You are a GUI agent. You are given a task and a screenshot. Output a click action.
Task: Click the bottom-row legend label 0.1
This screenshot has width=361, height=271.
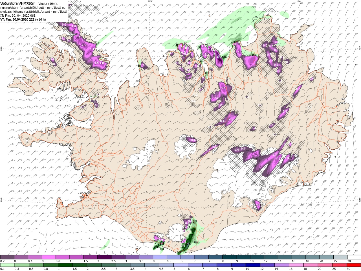point(2,269)
